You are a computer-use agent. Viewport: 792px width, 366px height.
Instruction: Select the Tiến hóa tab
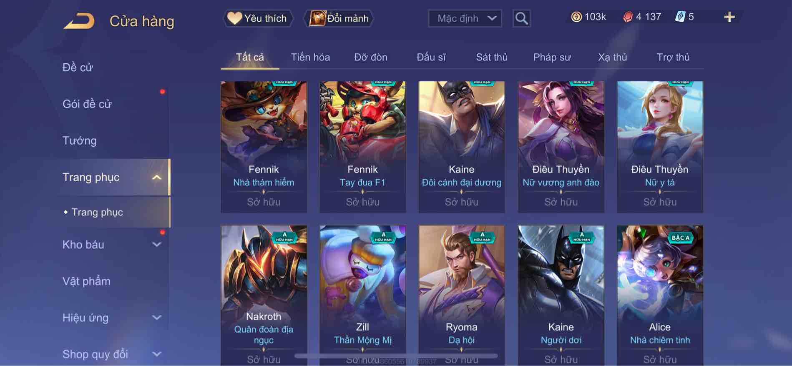click(310, 57)
